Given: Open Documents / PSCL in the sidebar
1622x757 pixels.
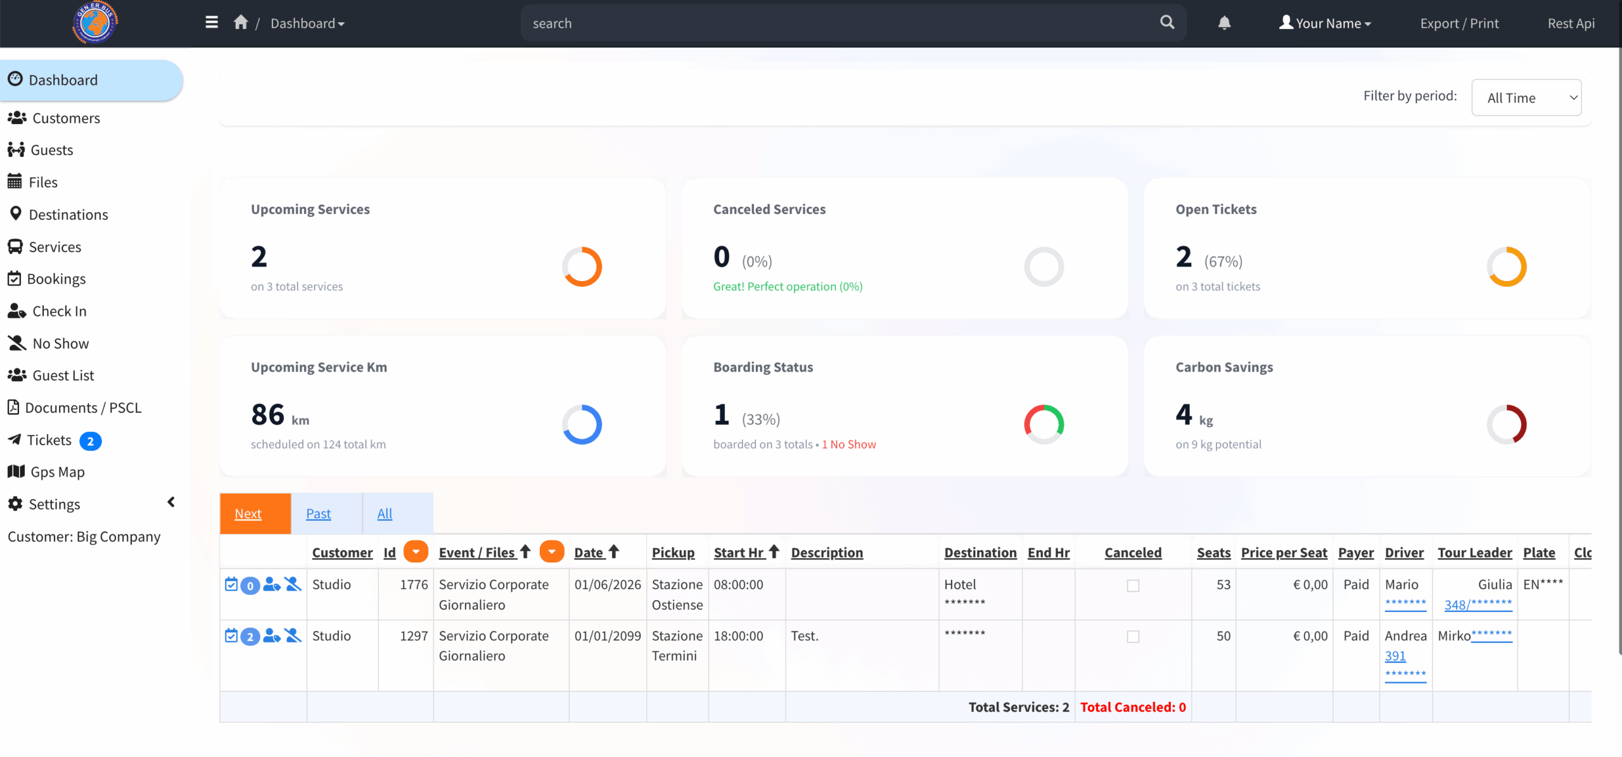Looking at the screenshot, I should tap(74, 408).
